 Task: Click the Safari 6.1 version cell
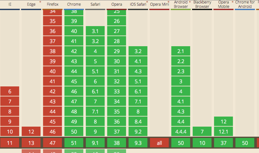click(x=95, y=91)
